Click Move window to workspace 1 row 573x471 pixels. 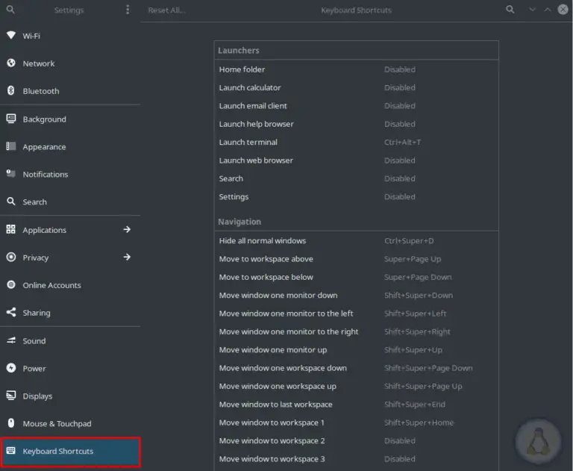356,422
